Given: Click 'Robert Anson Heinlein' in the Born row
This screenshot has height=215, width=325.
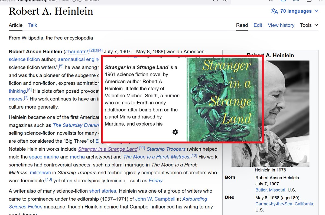Looking at the screenshot, I should tap(277, 177).
